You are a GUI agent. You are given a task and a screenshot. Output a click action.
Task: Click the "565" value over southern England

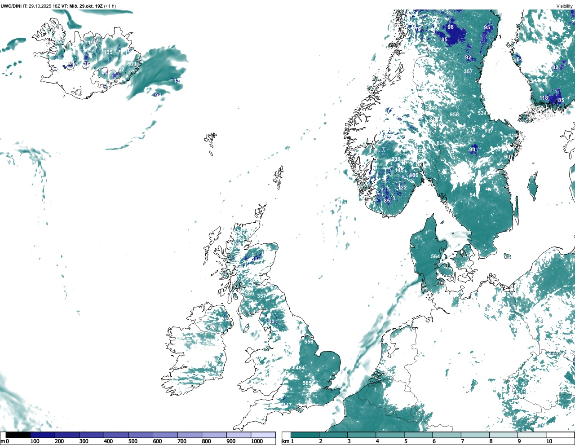(x=307, y=383)
